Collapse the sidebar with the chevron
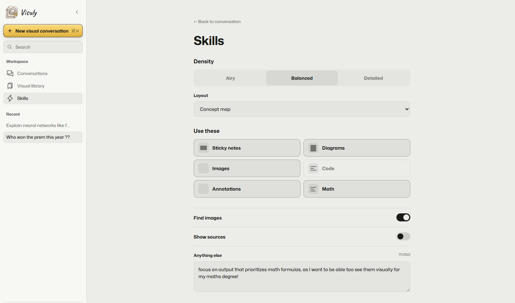The height and width of the screenshot is (303, 515). coord(77,12)
